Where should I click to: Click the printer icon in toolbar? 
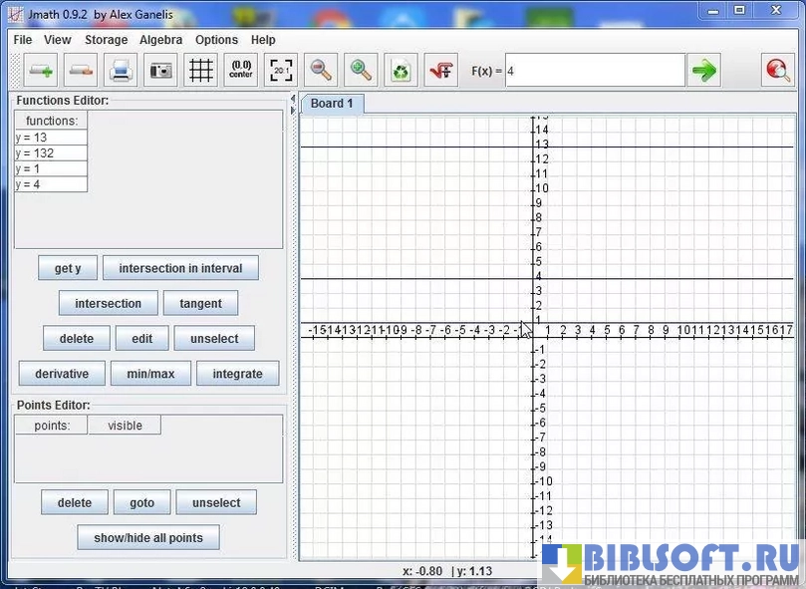pos(121,71)
